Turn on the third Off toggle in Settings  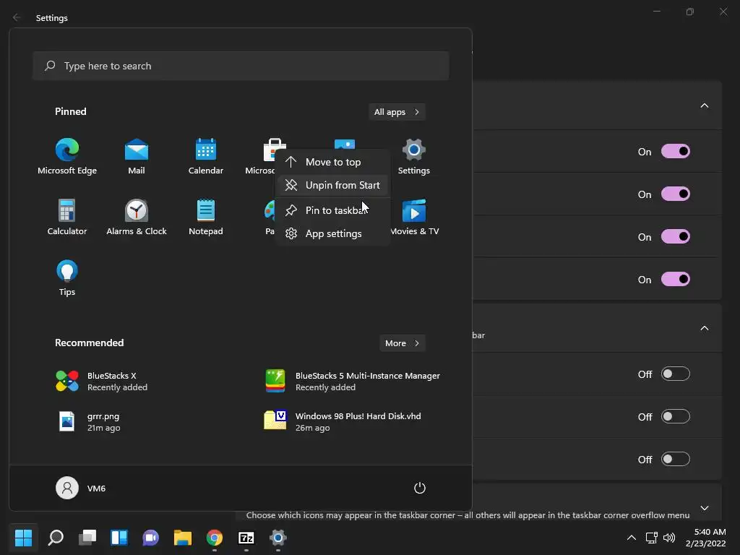pyautogui.click(x=676, y=459)
